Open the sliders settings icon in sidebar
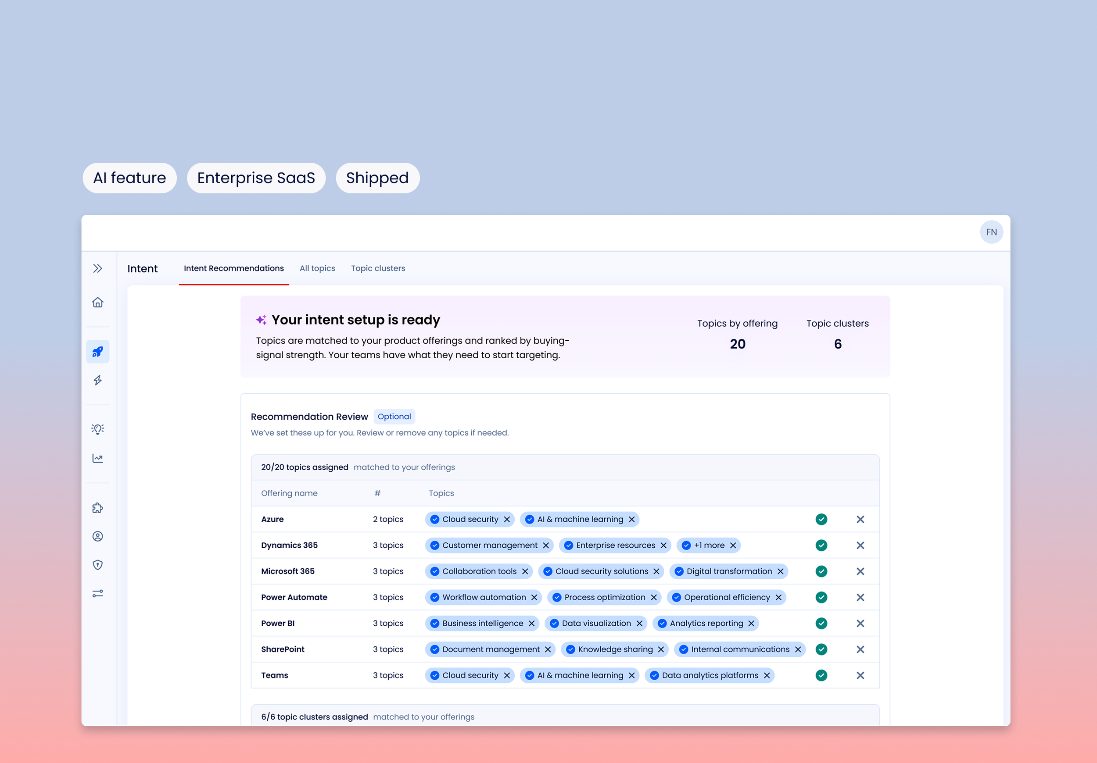 (x=97, y=593)
